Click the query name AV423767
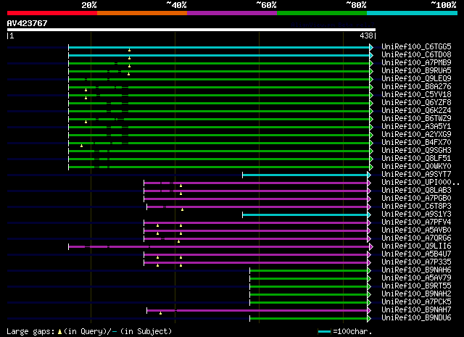This screenshot has width=464, height=337. [28, 23]
